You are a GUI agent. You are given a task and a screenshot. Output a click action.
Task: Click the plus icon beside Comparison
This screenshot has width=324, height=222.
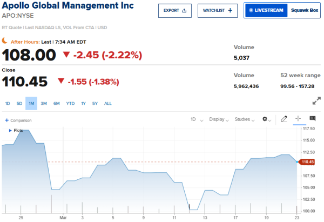point(6,120)
